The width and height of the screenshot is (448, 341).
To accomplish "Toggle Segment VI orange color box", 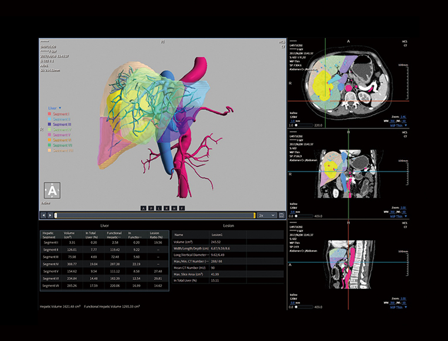I will pyautogui.click(x=50, y=140).
